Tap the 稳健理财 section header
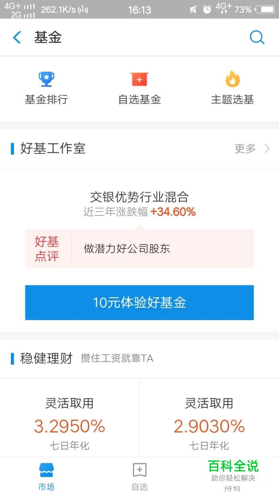 pyautogui.click(x=46, y=358)
